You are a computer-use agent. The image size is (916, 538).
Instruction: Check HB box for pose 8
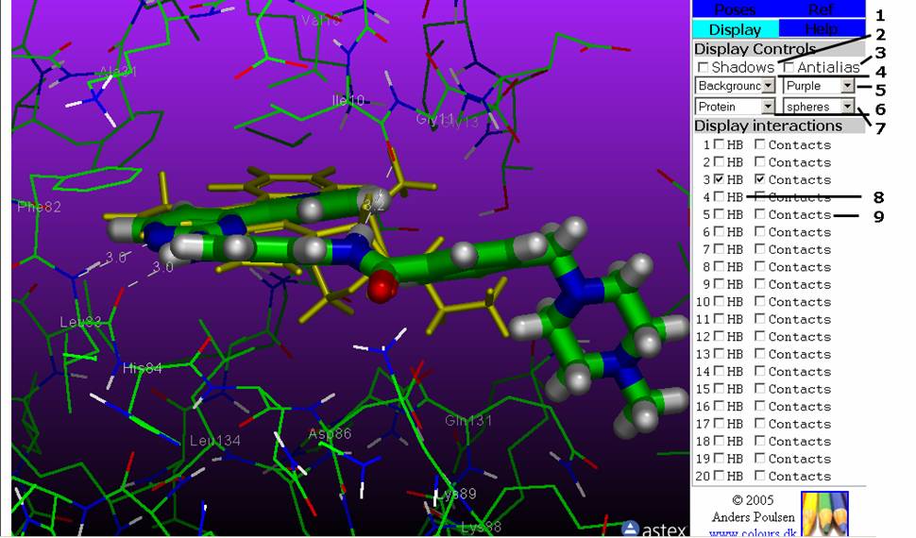pos(720,266)
